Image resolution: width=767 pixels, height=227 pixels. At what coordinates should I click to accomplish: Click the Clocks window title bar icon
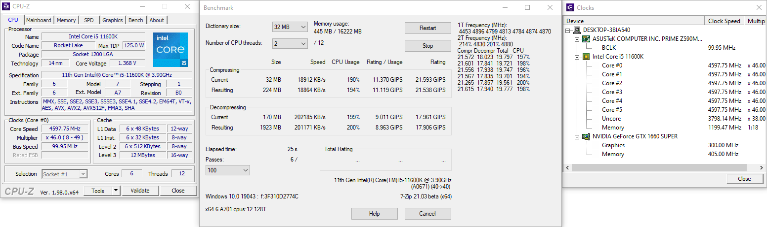click(x=570, y=7)
